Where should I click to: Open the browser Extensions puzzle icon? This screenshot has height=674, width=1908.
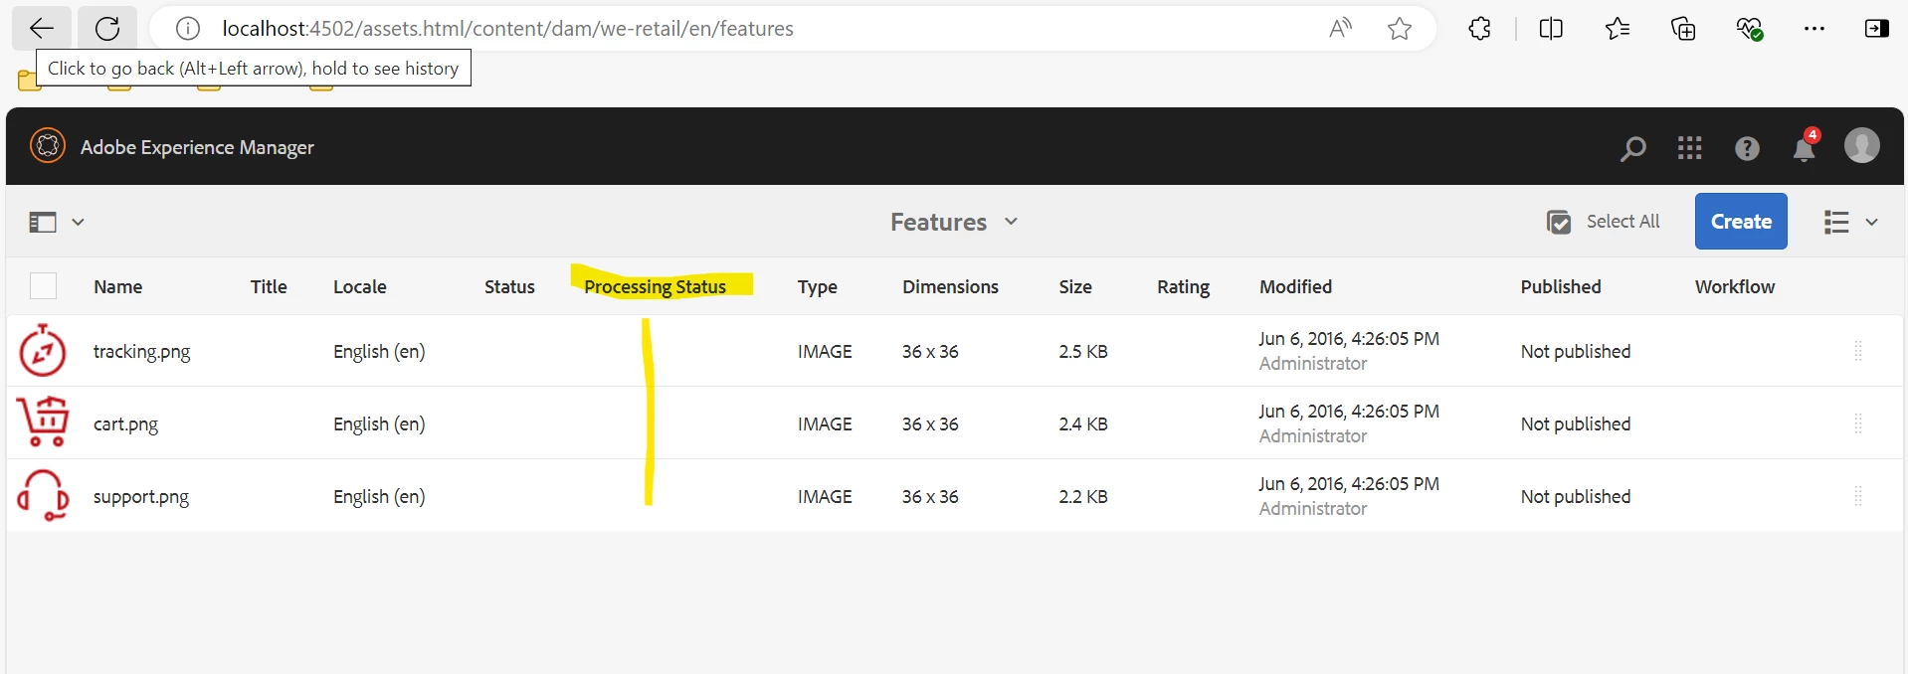1479,29
